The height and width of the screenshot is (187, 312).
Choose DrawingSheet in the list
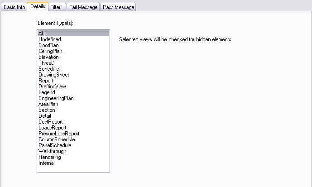(73, 75)
